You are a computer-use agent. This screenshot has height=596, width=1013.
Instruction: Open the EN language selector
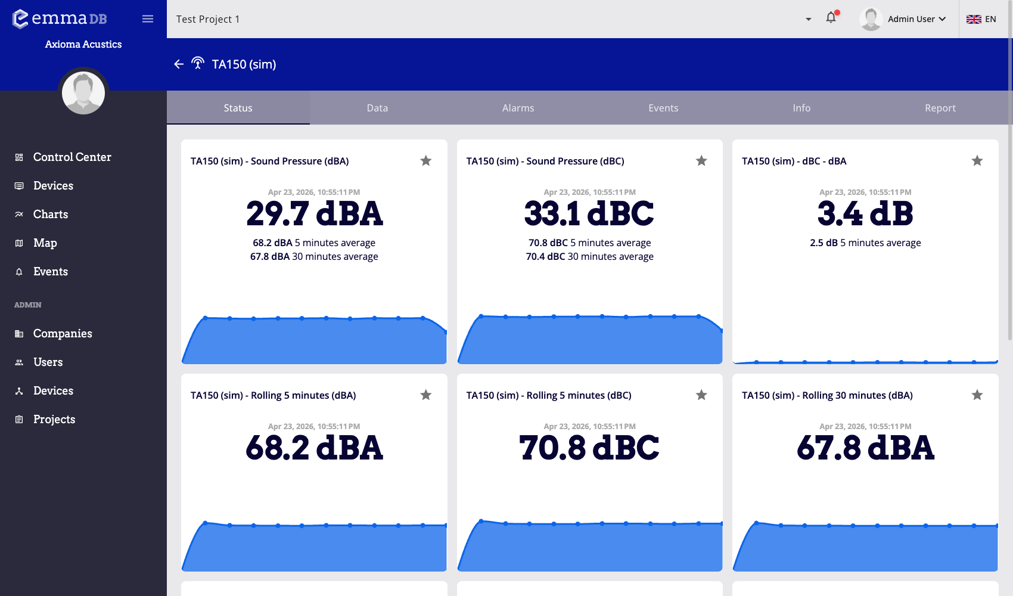[981, 19]
